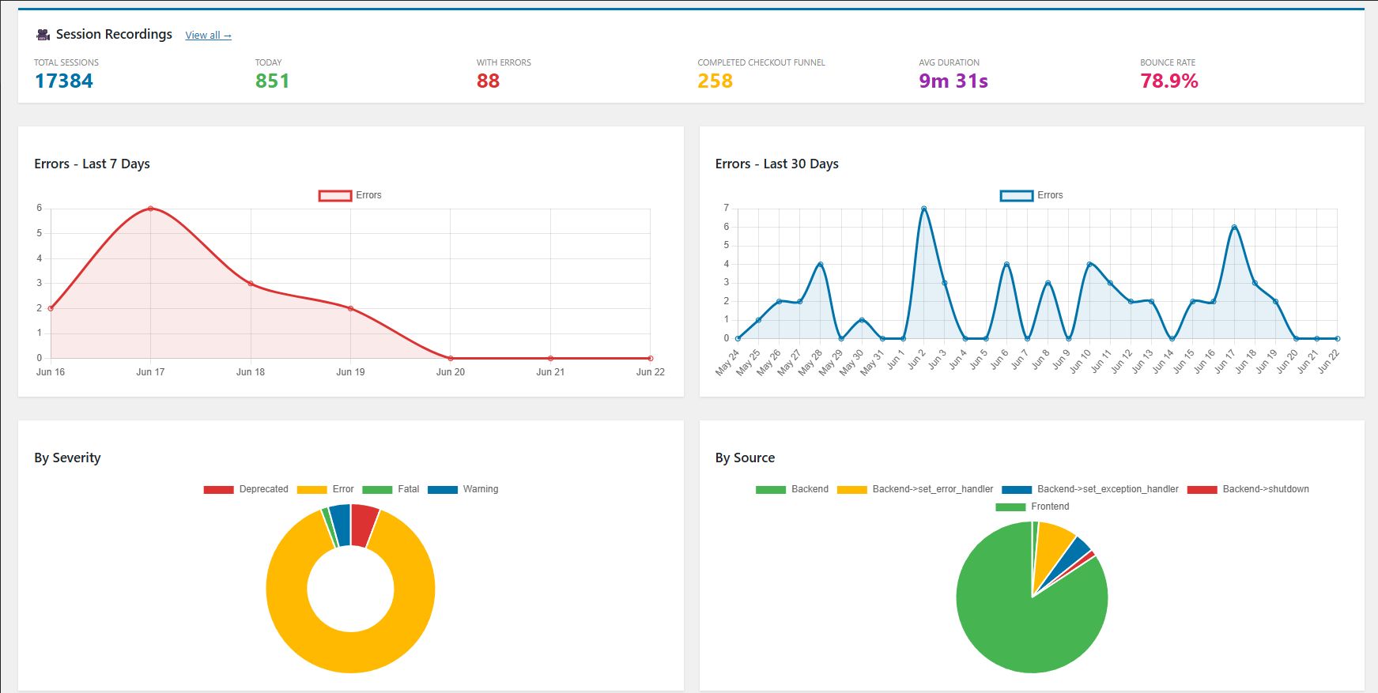Image resolution: width=1378 pixels, height=693 pixels.
Task: Select the Errors - Last 30 Days heading
Action: pos(776,164)
